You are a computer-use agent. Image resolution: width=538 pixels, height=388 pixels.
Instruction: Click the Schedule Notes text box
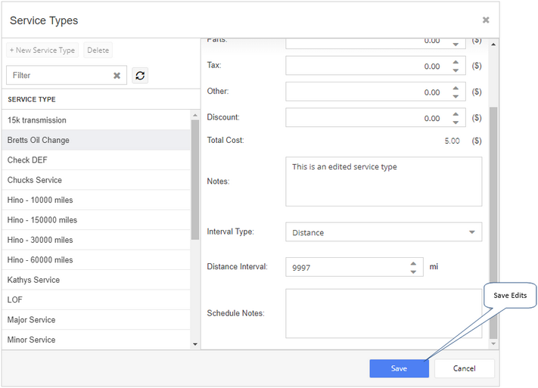(x=383, y=313)
